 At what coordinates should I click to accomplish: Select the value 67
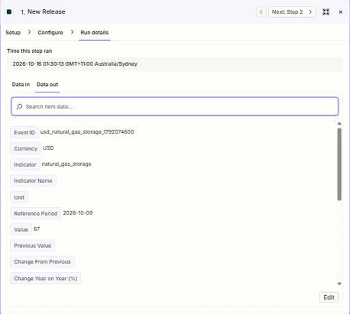37,229
